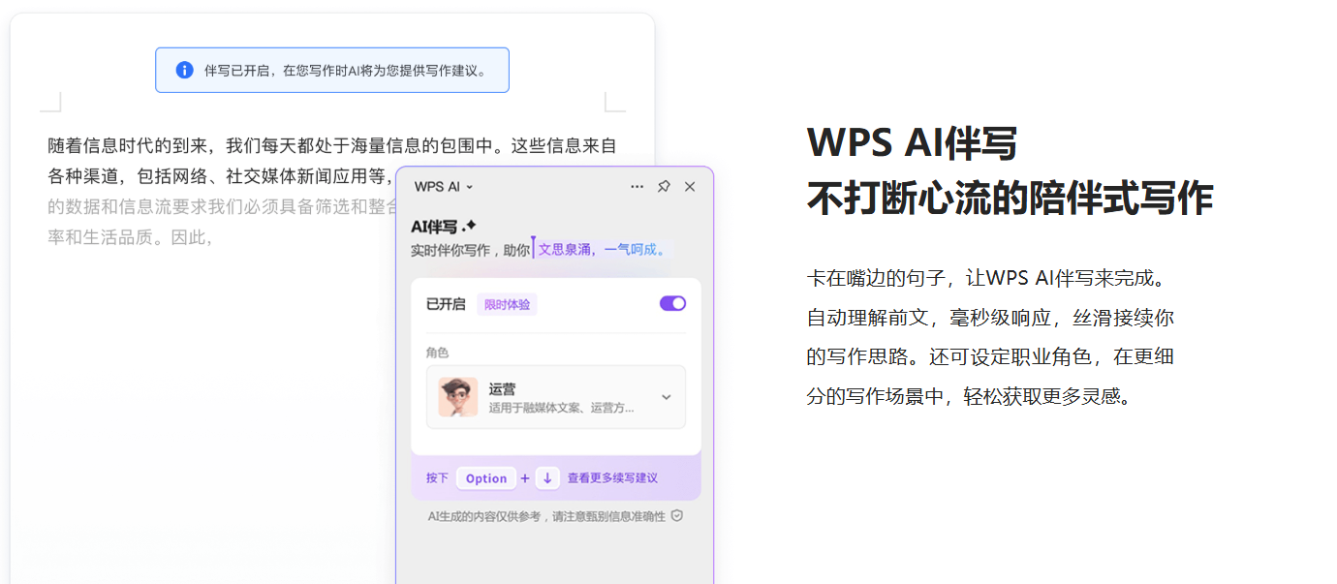
Task: Expand the role selector chevron
Action: pyautogui.click(x=667, y=397)
